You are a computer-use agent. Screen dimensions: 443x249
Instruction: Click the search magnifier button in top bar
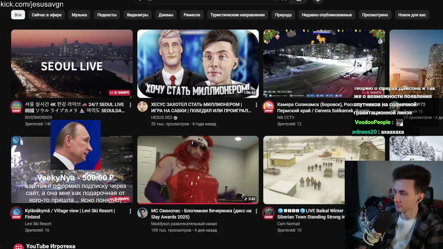[298, 1]
